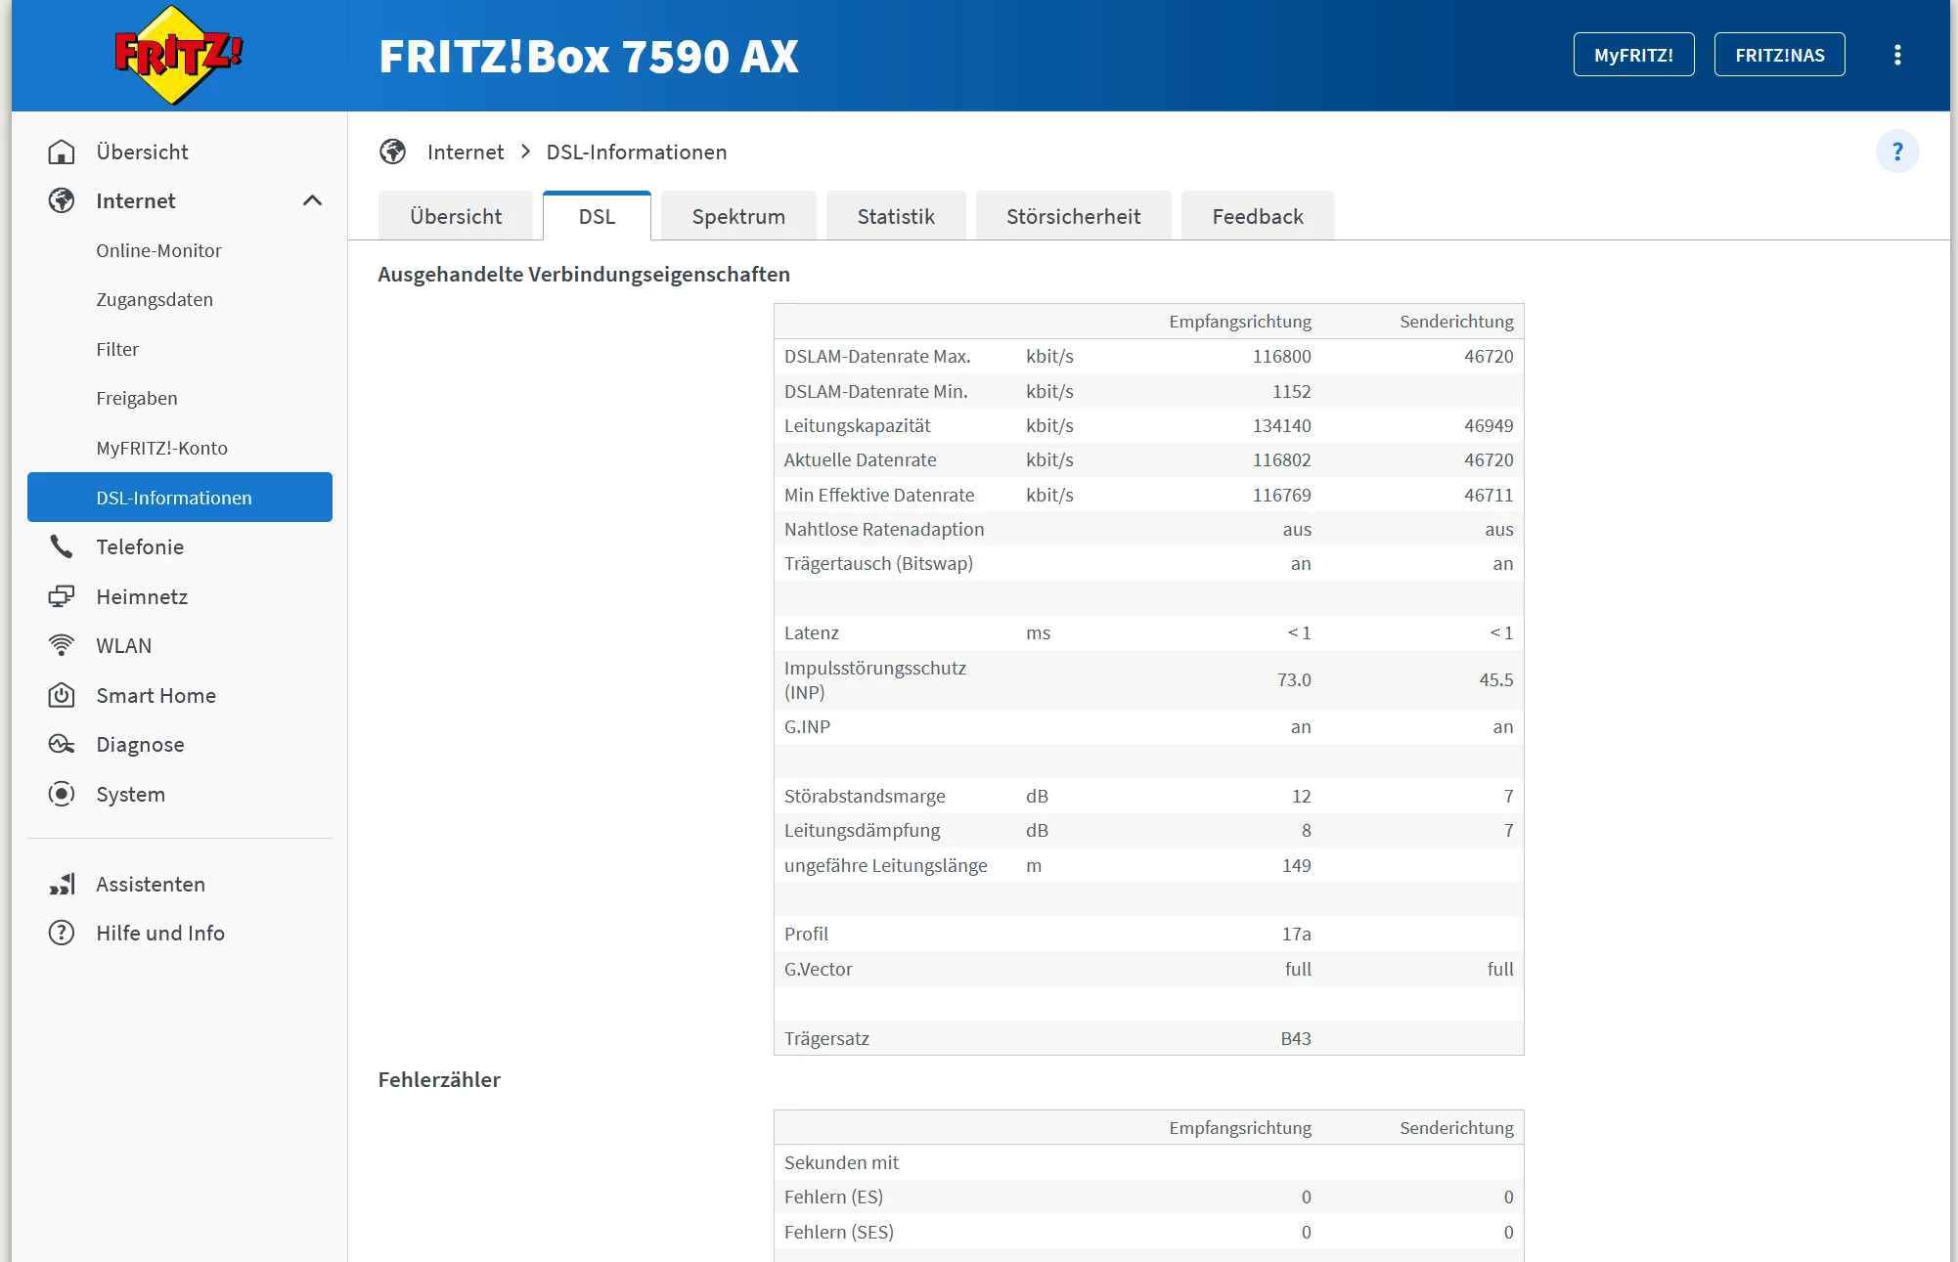This screenshot has height=1262, width=1958.
Task: Click the three-dot menu icon in the header
Action: (x=1896, y=56)
